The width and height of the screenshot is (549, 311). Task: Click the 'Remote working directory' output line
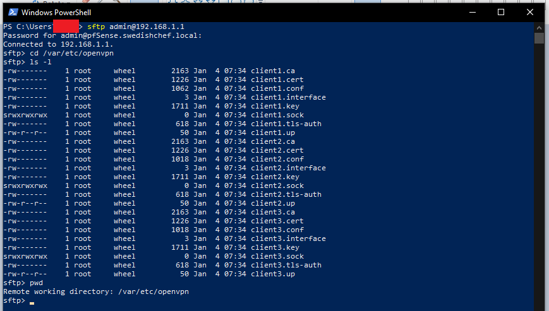point(96,291)
